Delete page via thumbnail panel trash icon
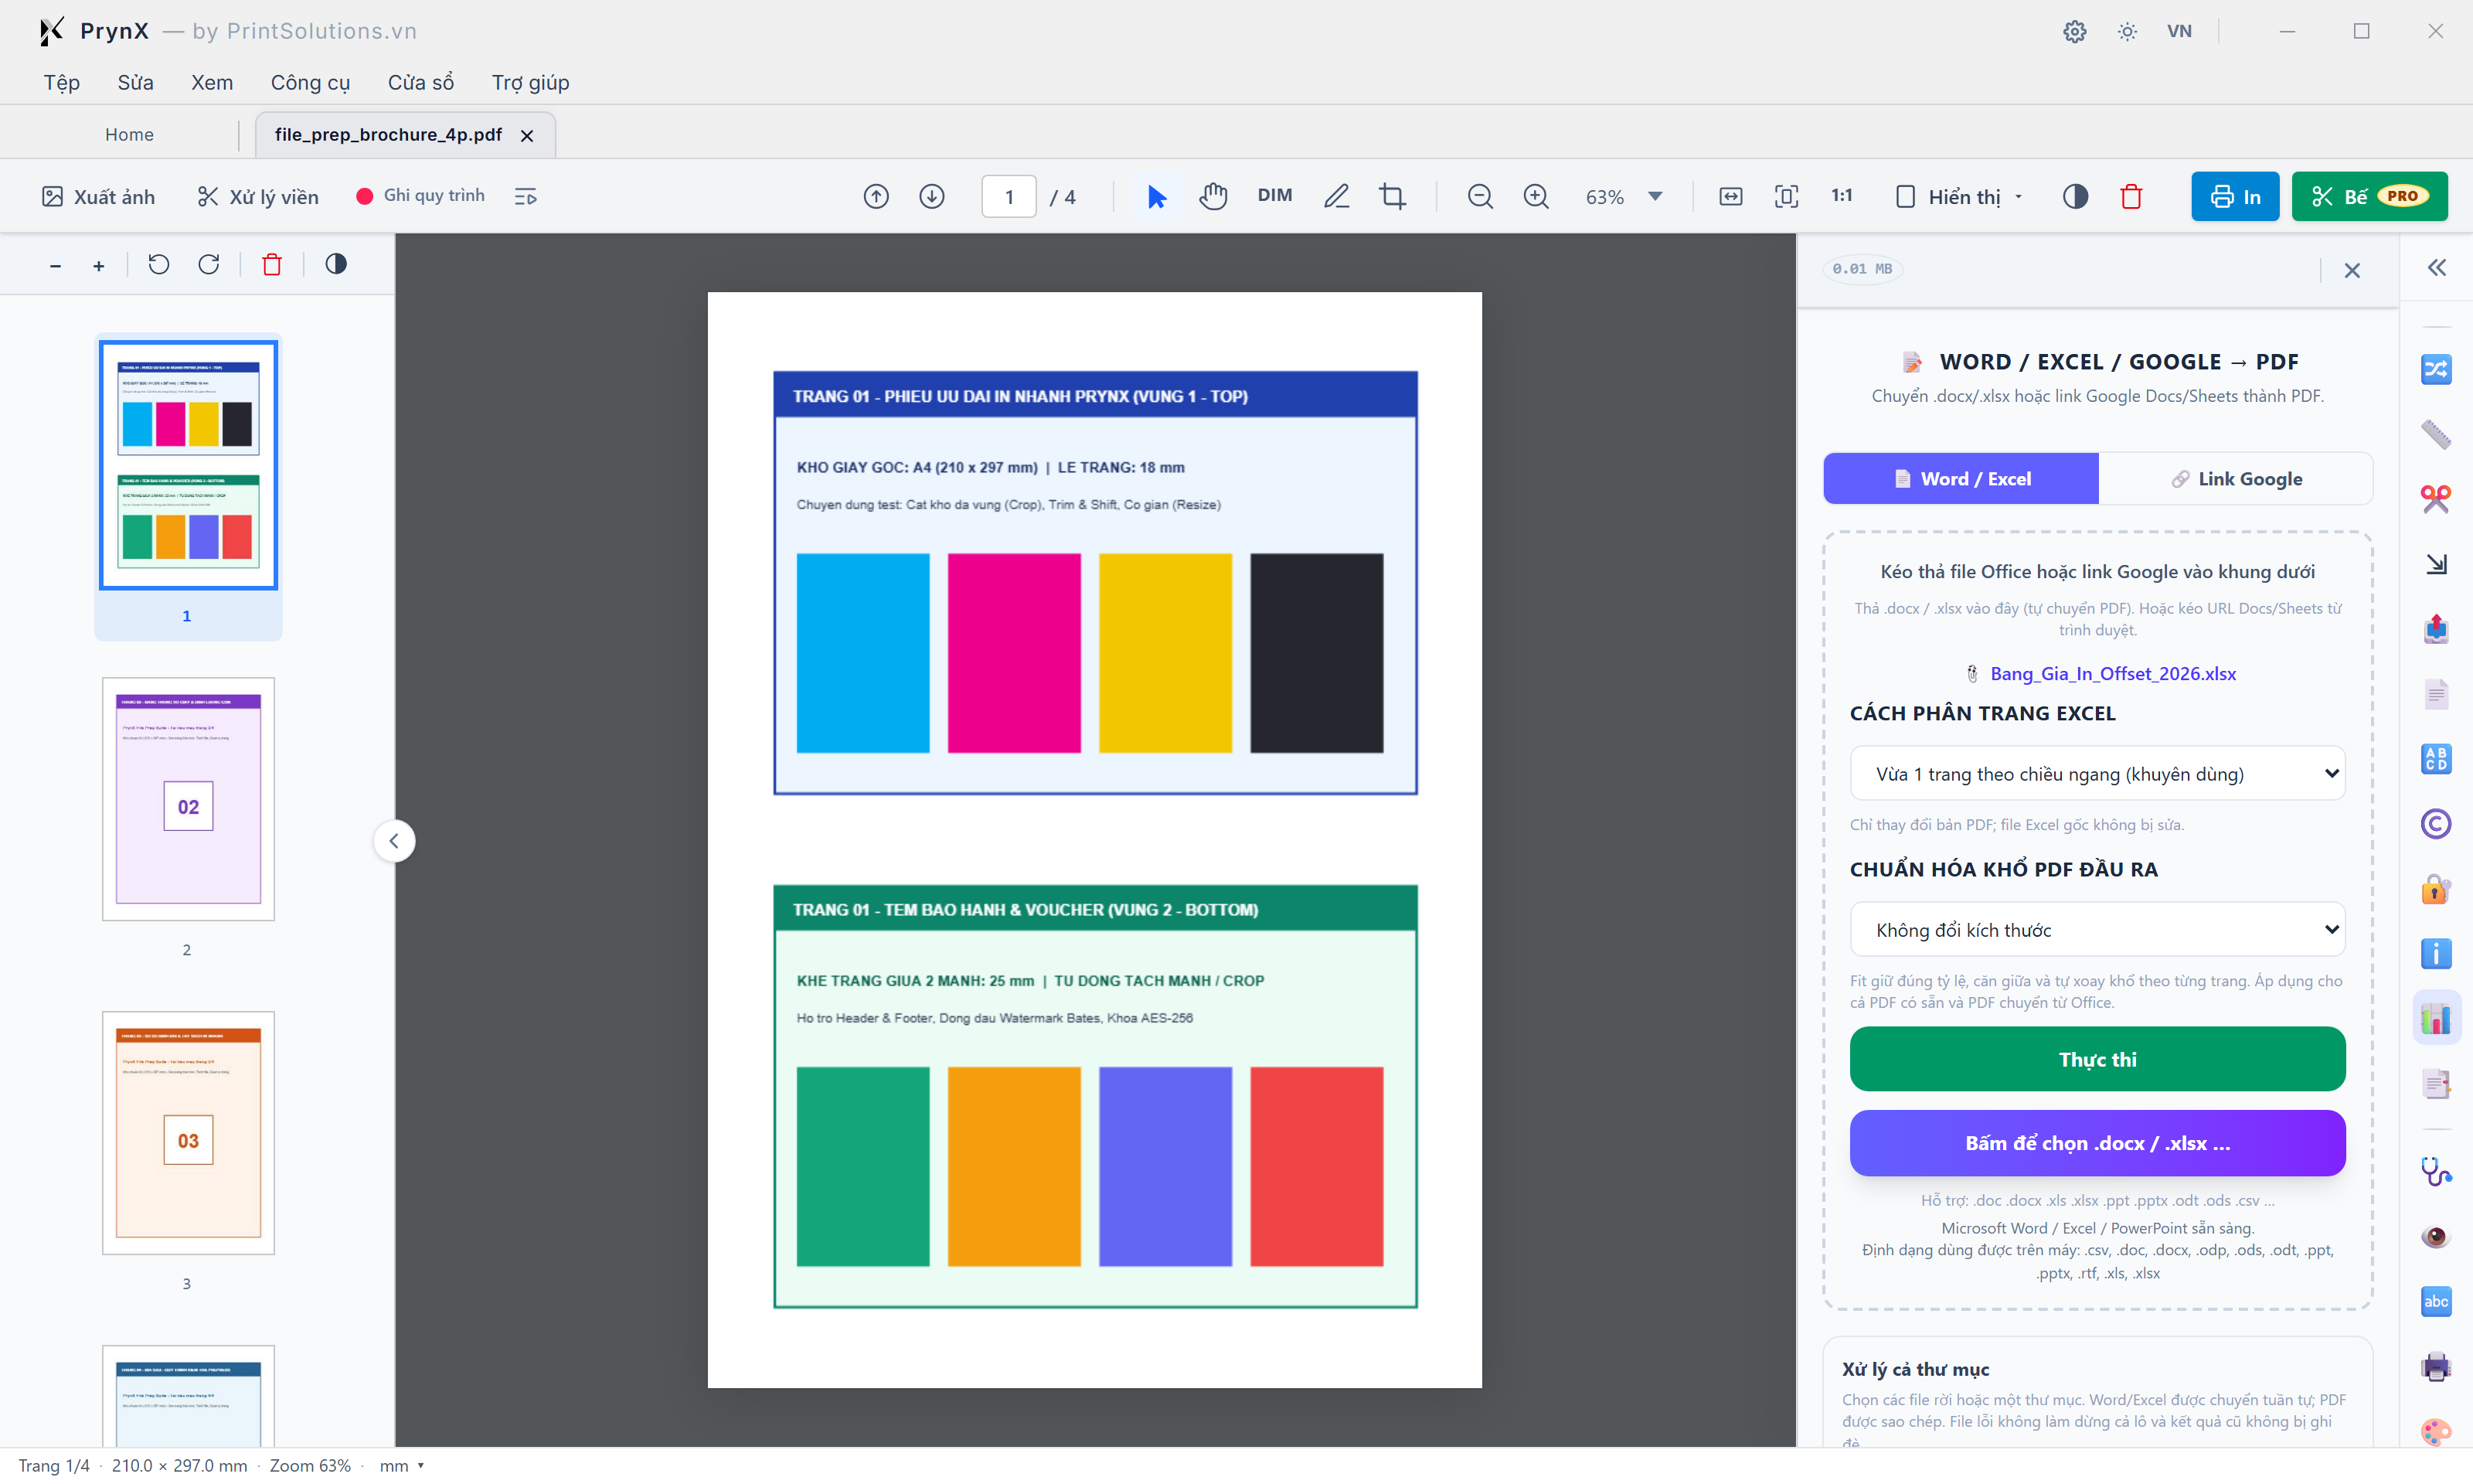Image resolution: width=2473 pixels, height=1484 pixels. click(x=272, y=264)
